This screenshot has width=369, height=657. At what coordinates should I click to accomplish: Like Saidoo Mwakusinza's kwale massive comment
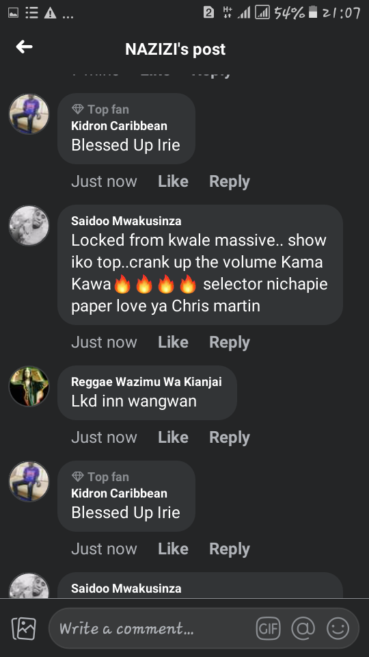click(173, 342)
